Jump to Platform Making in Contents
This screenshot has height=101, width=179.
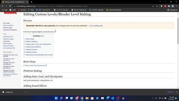coord(32,42)
